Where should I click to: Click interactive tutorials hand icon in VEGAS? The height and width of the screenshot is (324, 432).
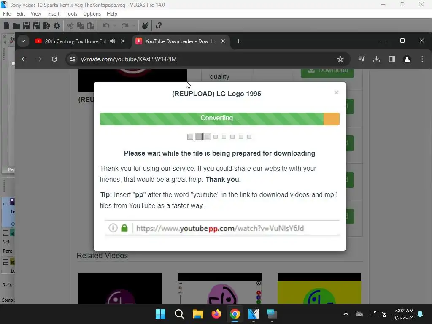tap(145, 26)
